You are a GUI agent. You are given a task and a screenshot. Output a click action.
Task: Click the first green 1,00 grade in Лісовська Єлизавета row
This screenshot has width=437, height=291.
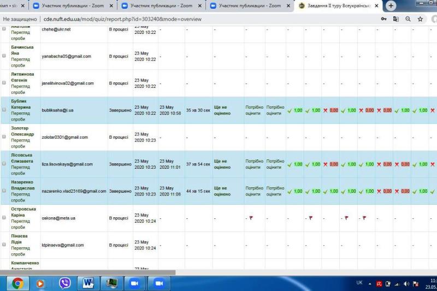(298, 164)
